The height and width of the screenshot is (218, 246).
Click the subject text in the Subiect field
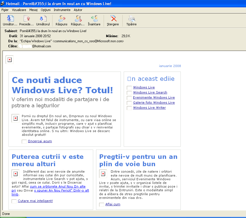pyautogui.click(x=53, y=31)
